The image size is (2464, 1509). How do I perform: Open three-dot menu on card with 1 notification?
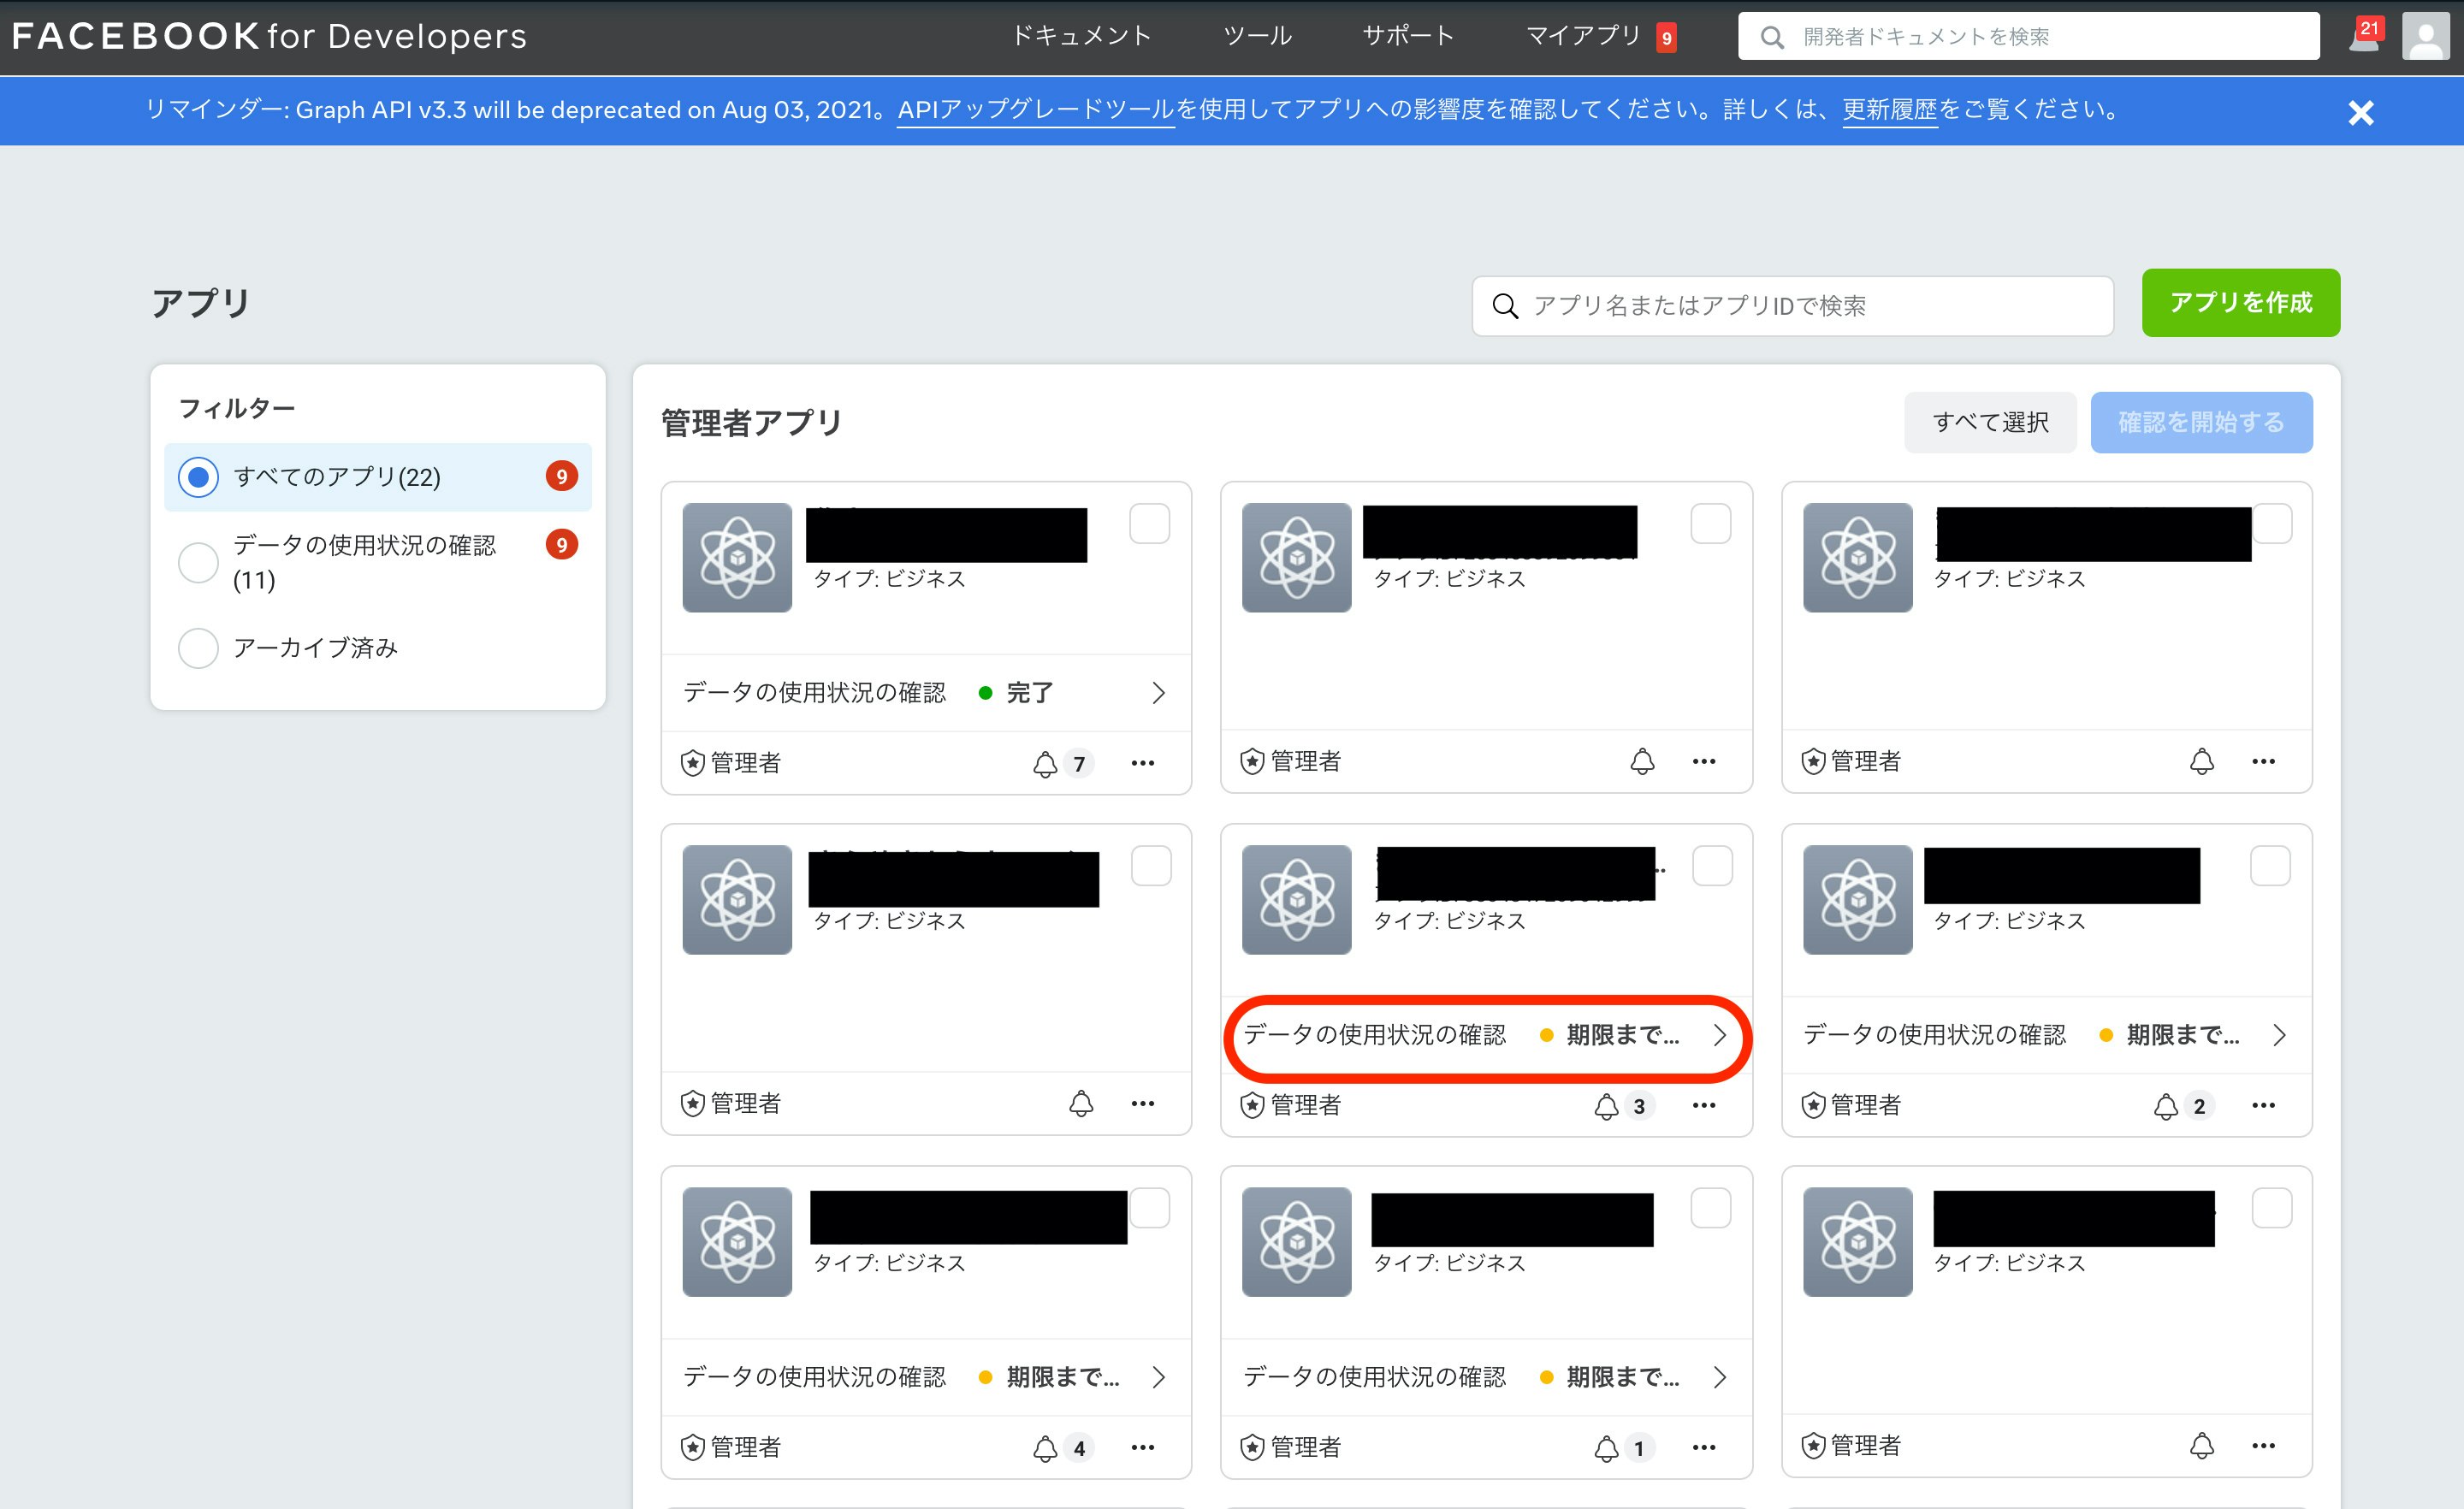click(x=1704, y=1448)
